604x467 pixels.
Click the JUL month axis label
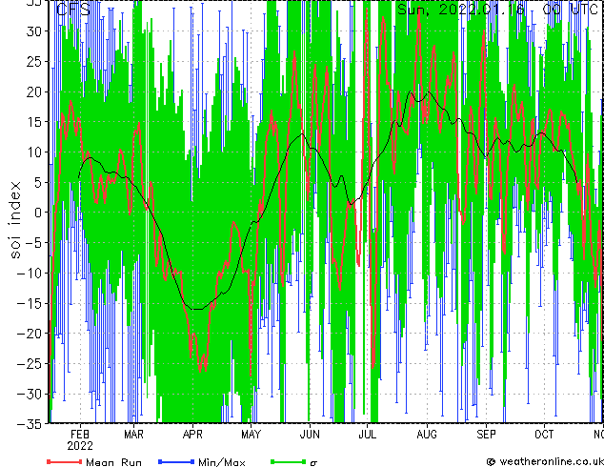pyautogui.click(x=367, y=435)
